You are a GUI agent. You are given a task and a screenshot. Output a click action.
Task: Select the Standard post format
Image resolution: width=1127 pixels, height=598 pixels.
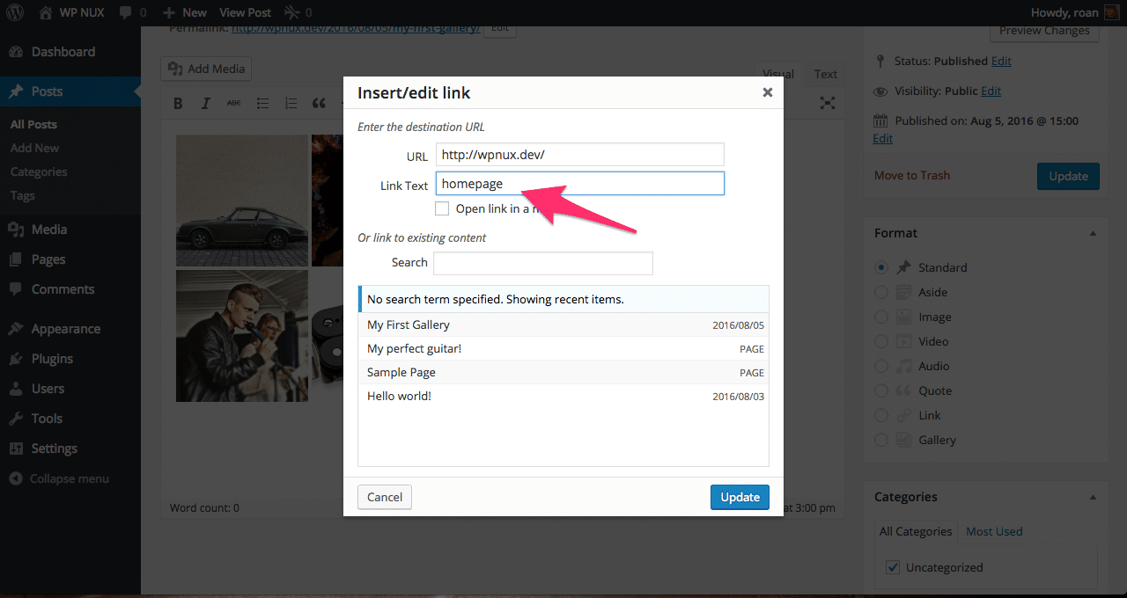point(881,267)
